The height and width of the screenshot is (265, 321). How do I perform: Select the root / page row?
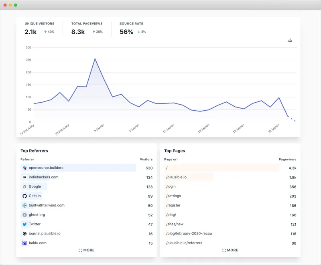tap(230, 168)
